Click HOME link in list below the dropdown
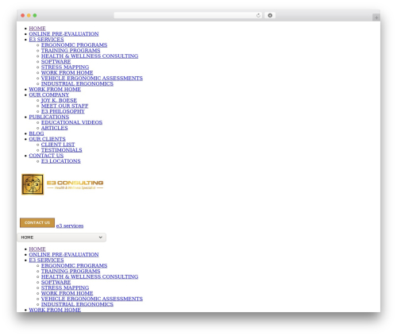The width and height of the screenshot is (397, 336). coord(37,249)
